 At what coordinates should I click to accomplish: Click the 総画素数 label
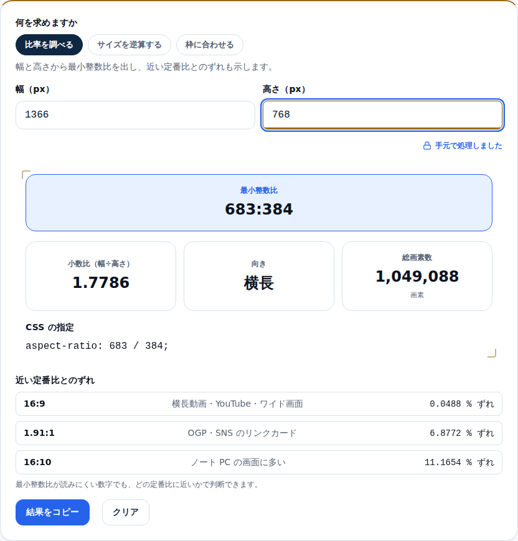tap(417, 257)
